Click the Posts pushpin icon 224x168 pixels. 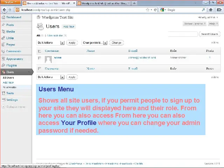[x=3, y=25]
